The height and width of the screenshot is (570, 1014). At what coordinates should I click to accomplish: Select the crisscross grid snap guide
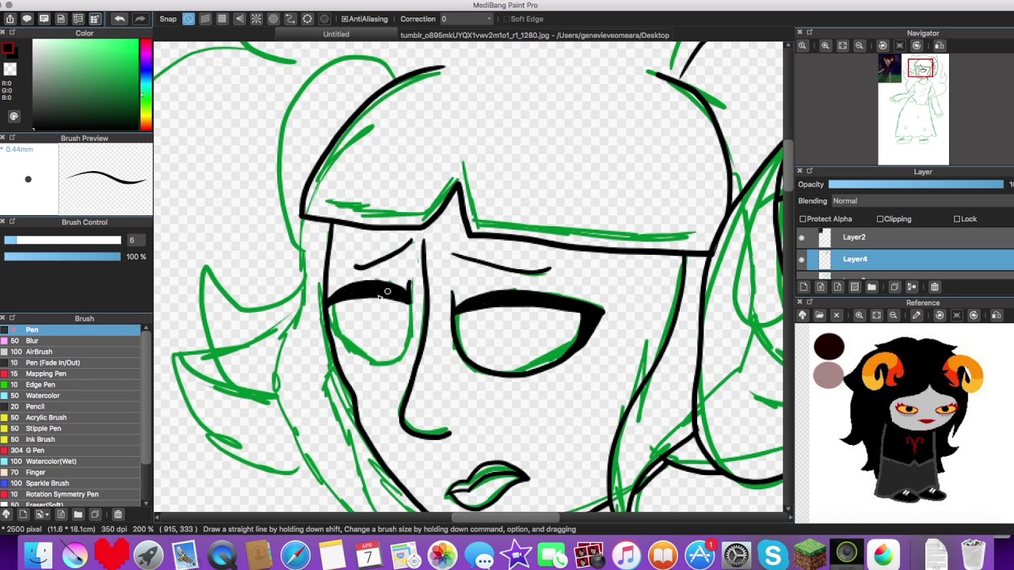click(x=222, y=19)
